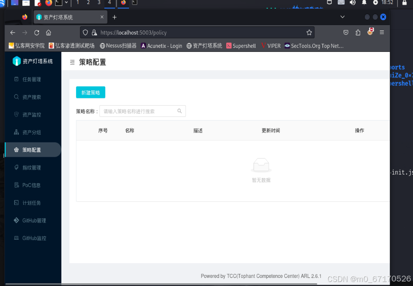
Task: Click the 新建策略 button
Action: [90, 92]
